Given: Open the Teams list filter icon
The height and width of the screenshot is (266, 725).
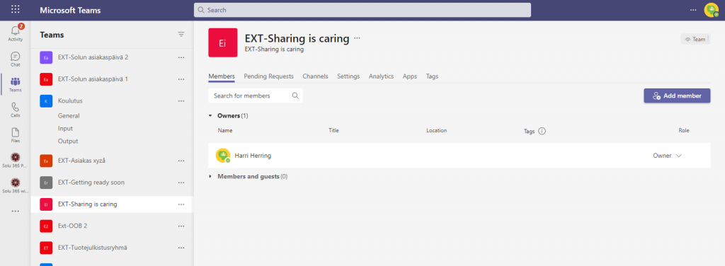Looking at the screenshot, I should coord(181,35).
